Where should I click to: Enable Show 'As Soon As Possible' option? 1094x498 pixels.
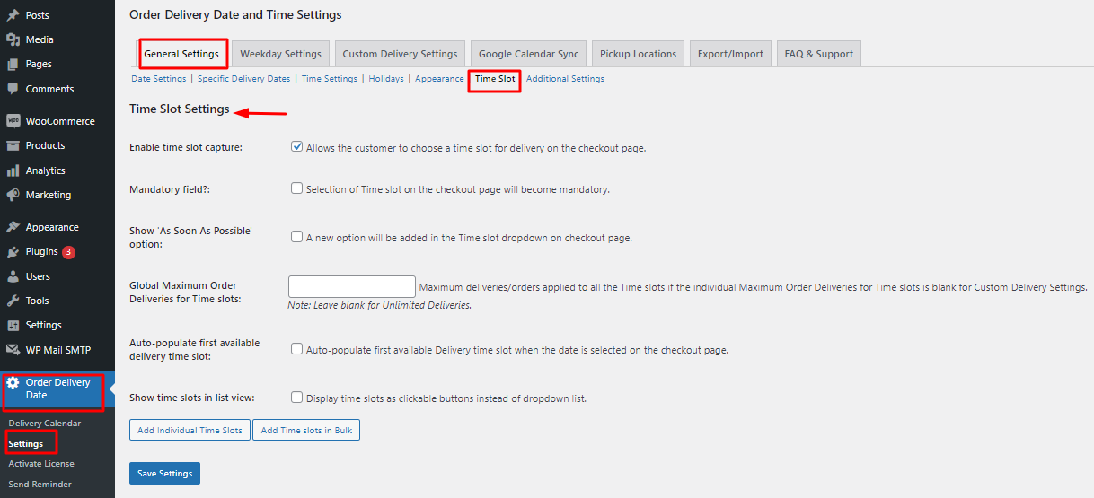click(x=296, y=237)
